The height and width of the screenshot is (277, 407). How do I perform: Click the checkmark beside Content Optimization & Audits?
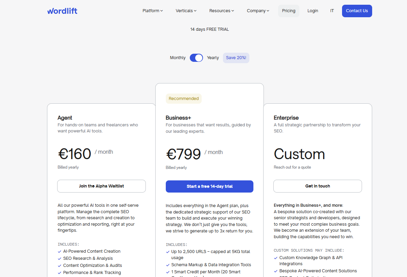point(59,266)
